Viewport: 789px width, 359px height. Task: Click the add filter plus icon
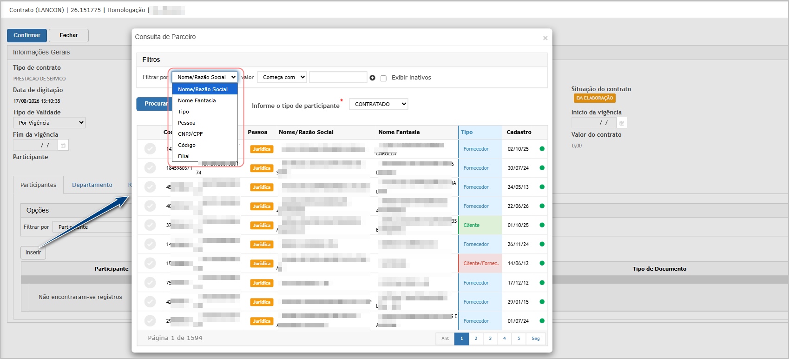(372, 78)
